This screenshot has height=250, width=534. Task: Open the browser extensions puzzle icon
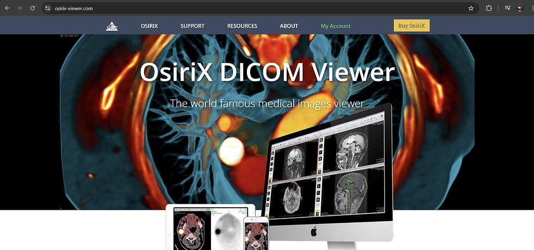click(489, 8)
